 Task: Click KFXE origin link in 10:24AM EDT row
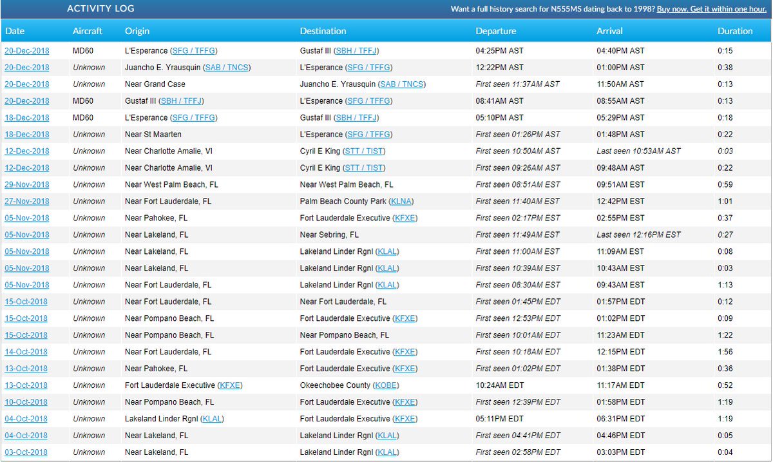[230, 386]
